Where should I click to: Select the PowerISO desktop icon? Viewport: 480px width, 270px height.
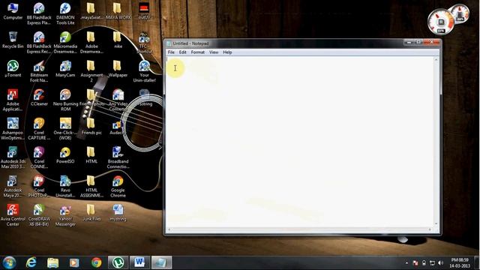[65, 155]
